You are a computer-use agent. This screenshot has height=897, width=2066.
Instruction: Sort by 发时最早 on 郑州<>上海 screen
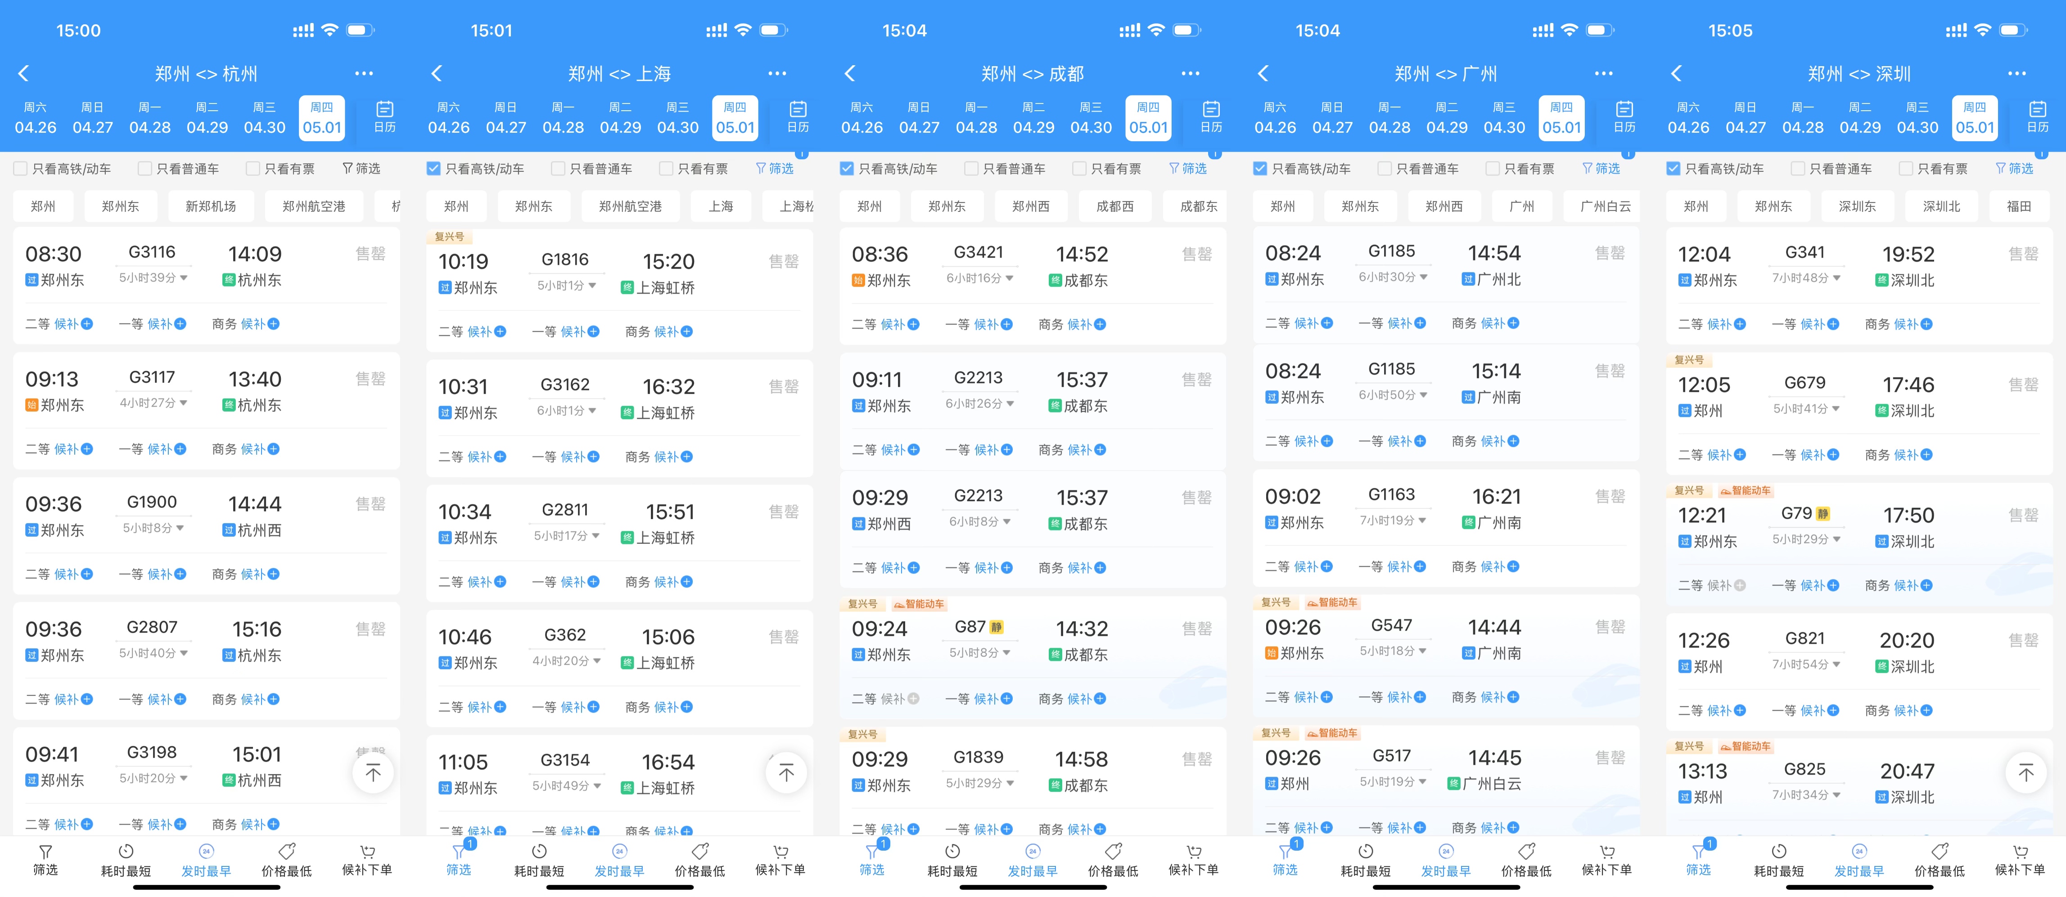(619, 860)
